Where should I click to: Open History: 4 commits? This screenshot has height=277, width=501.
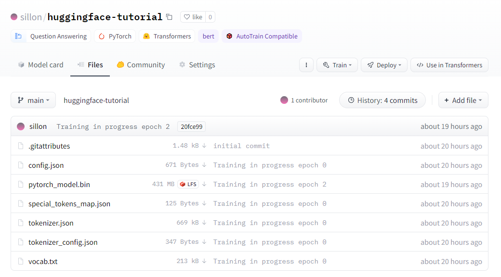[x=382, y=100]
